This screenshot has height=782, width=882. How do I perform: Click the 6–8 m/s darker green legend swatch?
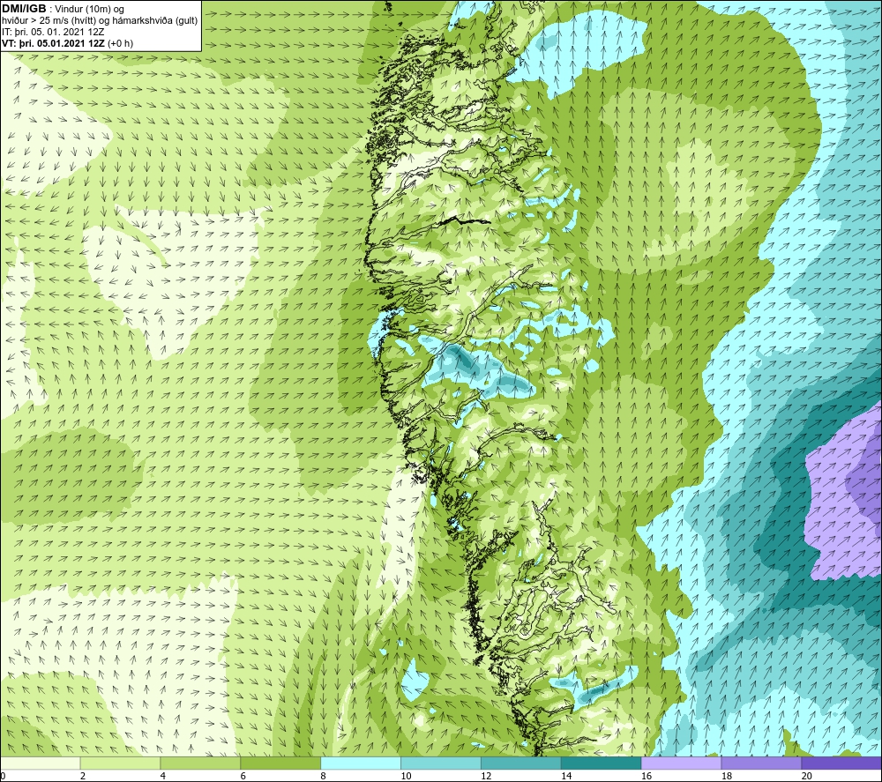click(280, 763)
